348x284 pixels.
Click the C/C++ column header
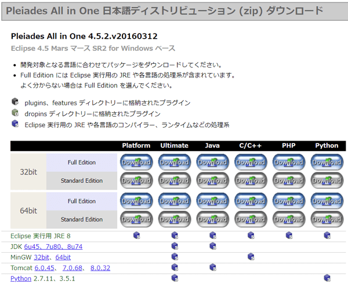click(x=251, y=145)
